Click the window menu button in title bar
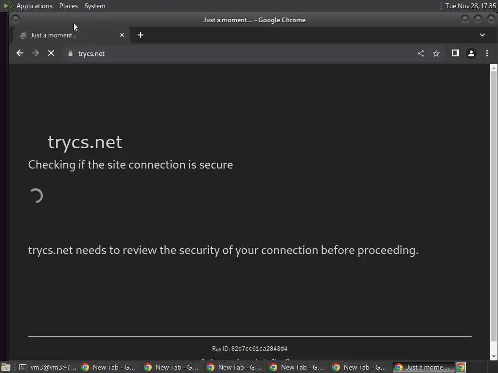This screenshot has width=498, height=373. coord(16,19)
